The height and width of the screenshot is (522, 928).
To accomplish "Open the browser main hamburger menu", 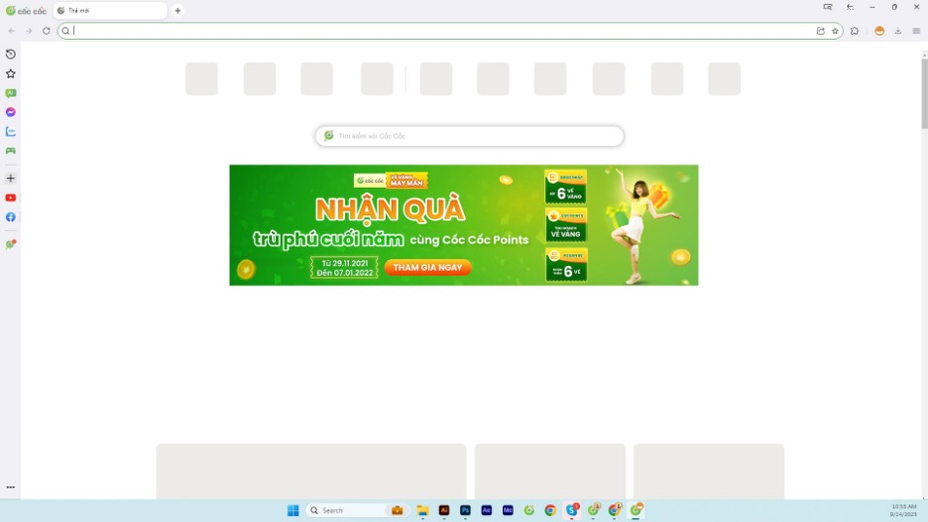I will (916, 31).
